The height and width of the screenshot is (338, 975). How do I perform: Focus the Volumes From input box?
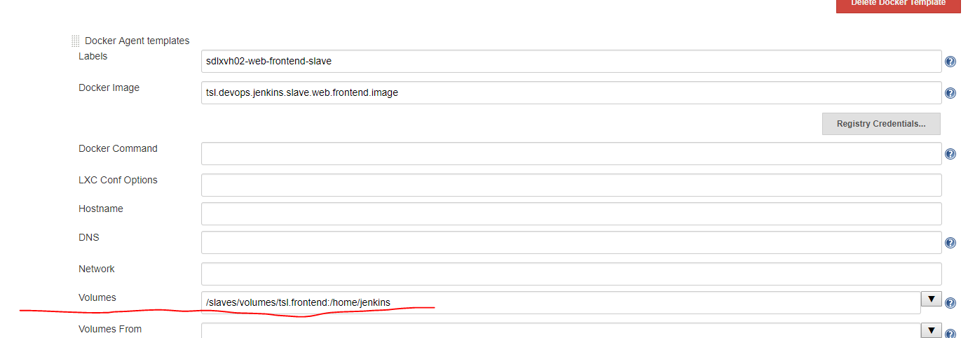(559, 331)
